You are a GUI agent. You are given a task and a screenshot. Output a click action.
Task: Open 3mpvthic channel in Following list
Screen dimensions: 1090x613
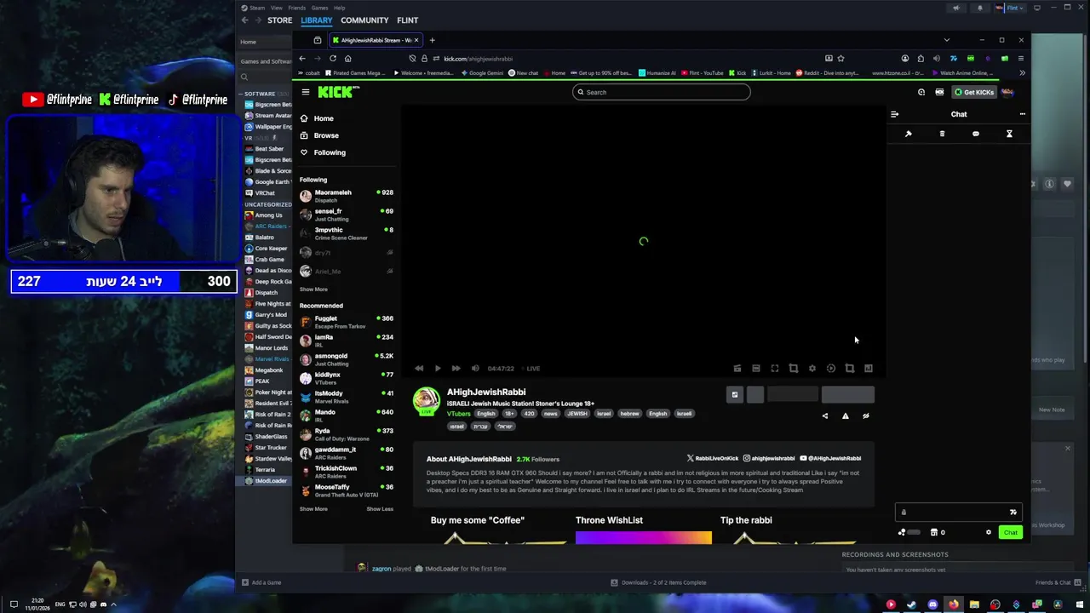pyautogui.click(x=346, y=233)
